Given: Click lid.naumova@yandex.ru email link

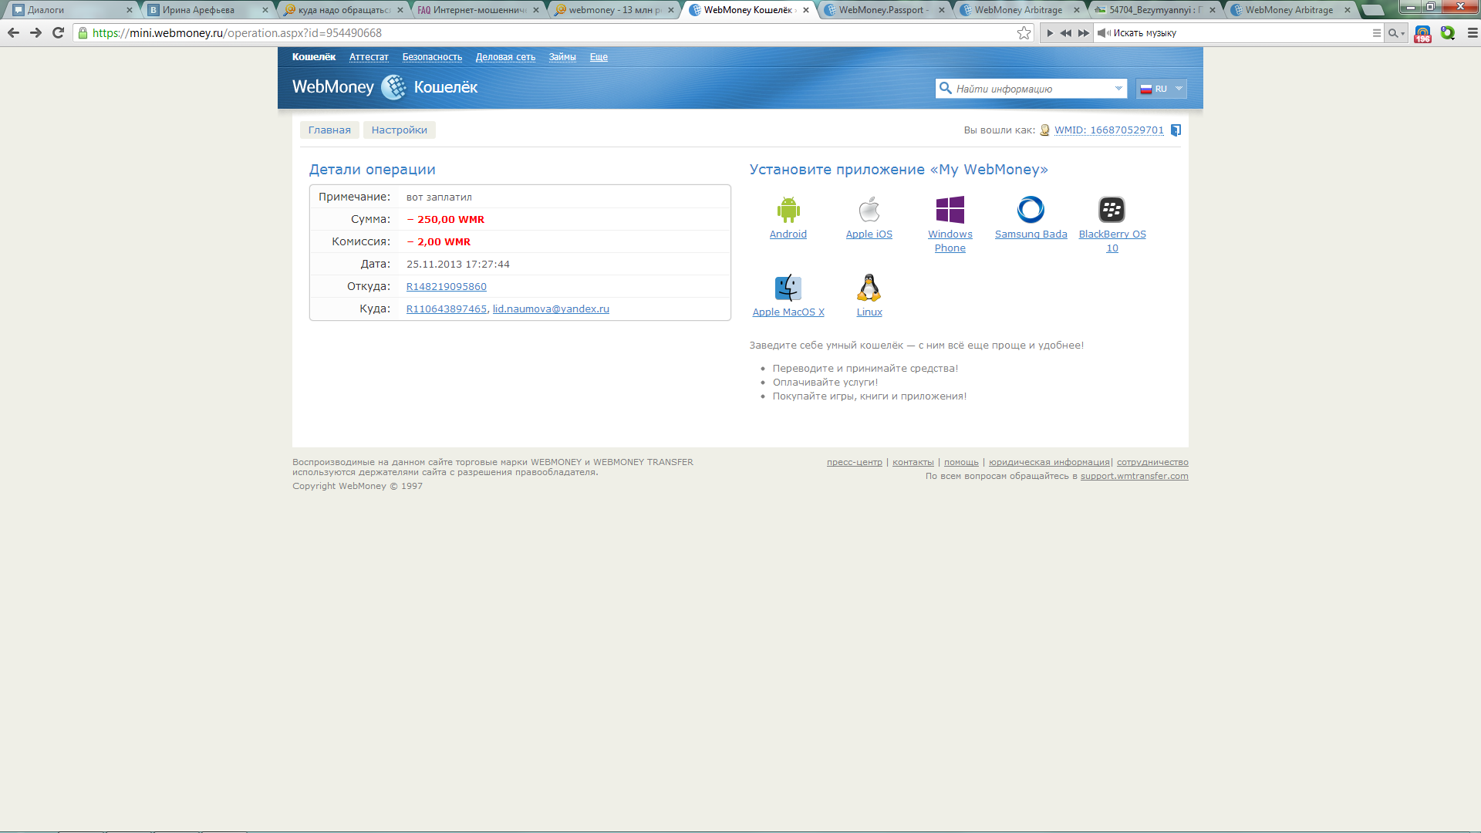Looking at the screenshot, I should pyautogui.click(x=551, y=309).
